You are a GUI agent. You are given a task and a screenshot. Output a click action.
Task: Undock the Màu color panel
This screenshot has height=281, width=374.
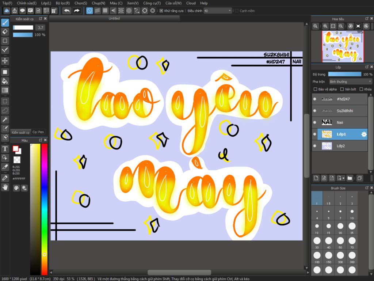pyautogui.click(x=41, y=140)
